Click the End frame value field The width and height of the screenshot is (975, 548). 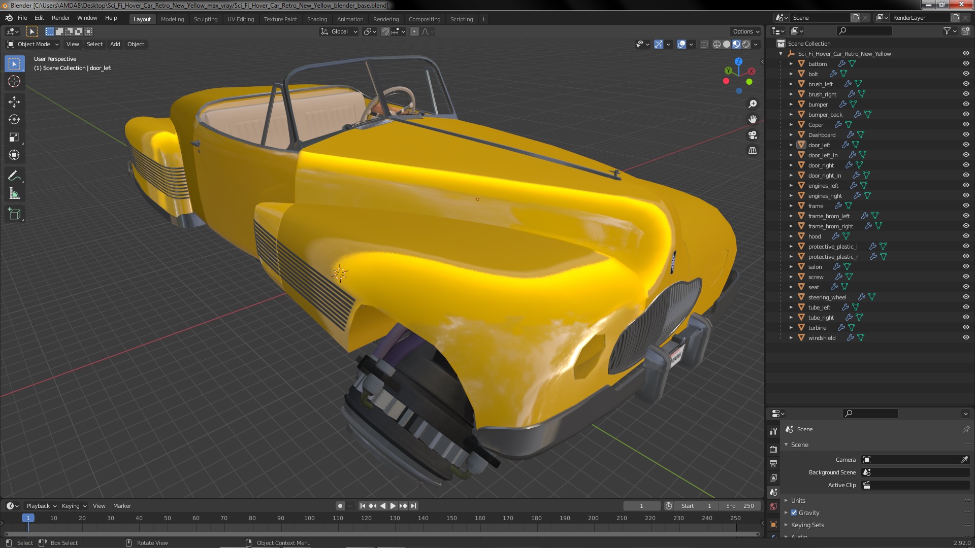(x=740, y=506)
